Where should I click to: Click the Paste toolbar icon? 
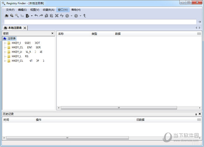pos(52,16)
